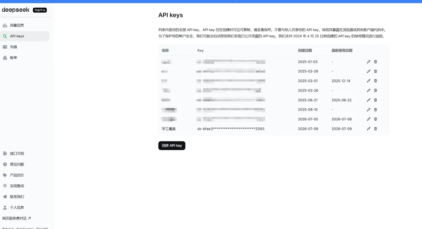
Task: Click the last-used date 2025-06-22
Action: pos(342,100)
